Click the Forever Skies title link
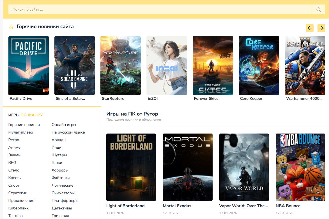Image resolution: width=329 pixels, height=219 pixels. 206,99
